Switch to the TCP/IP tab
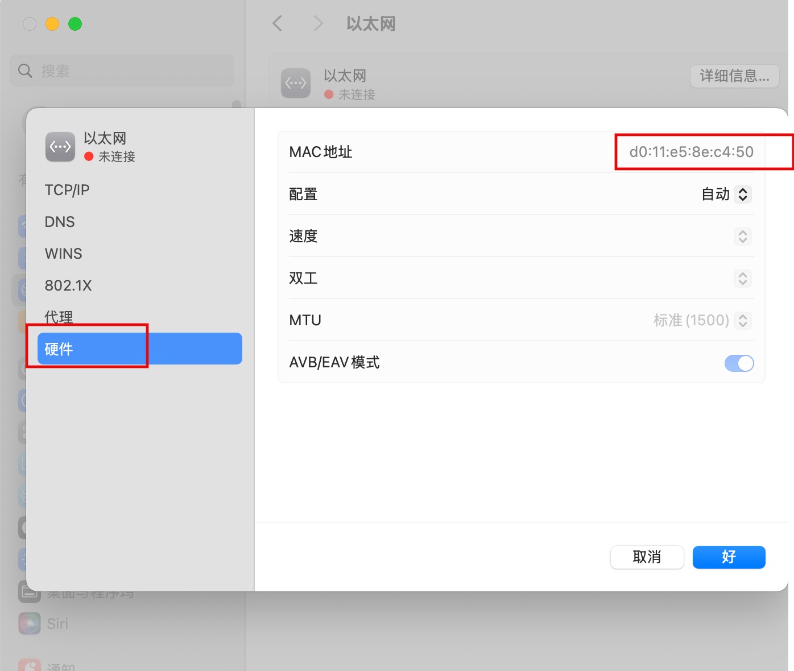Viewport: 794px width, 671px height. 67,190
